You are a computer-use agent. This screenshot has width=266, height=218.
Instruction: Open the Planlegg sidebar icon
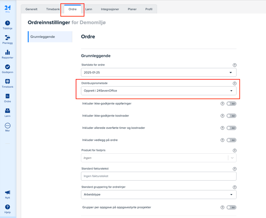click(7, 39)
